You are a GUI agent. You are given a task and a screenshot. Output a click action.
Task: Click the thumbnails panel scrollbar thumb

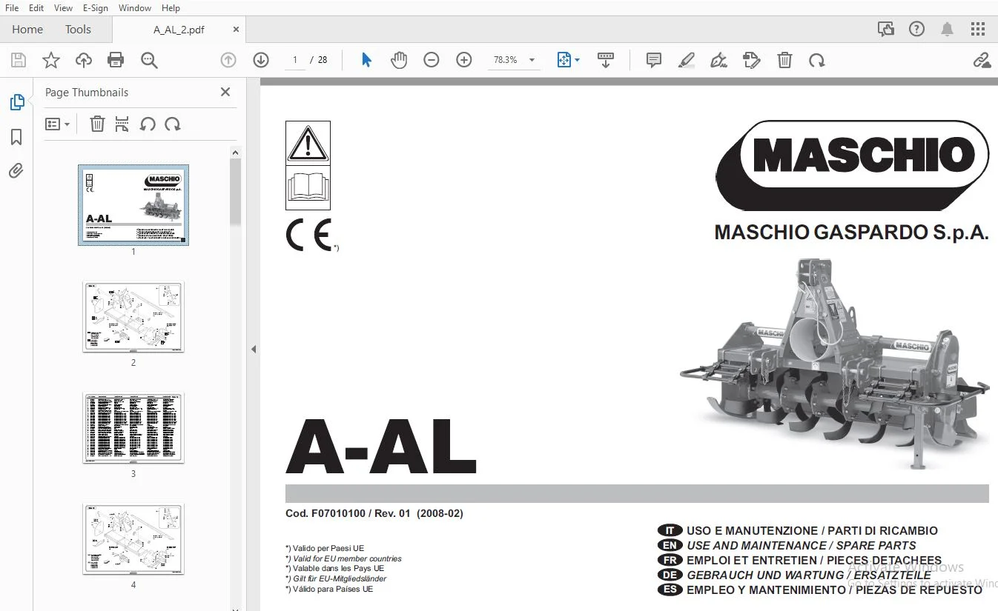coord(236,191)
